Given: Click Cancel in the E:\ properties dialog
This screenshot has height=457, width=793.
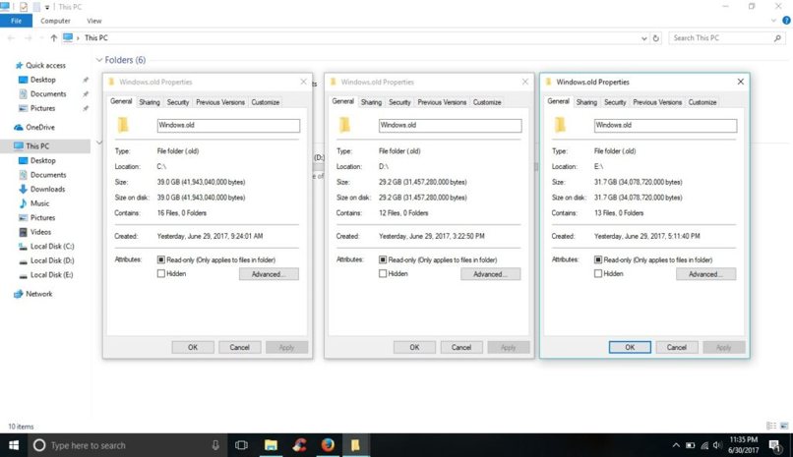Looking at the screenshot, I should pyautogui.click(x=677, y=348).
